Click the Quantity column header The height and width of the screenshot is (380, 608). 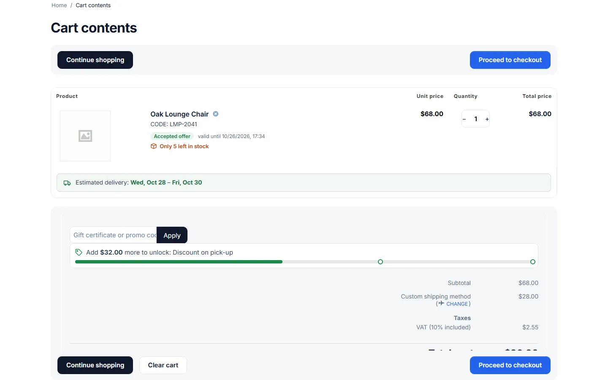point(465,96)
